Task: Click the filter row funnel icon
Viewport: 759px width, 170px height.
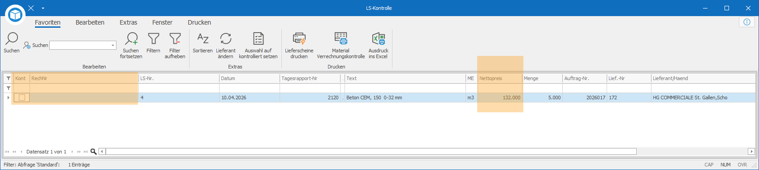Action: click(x=8, y=88)
